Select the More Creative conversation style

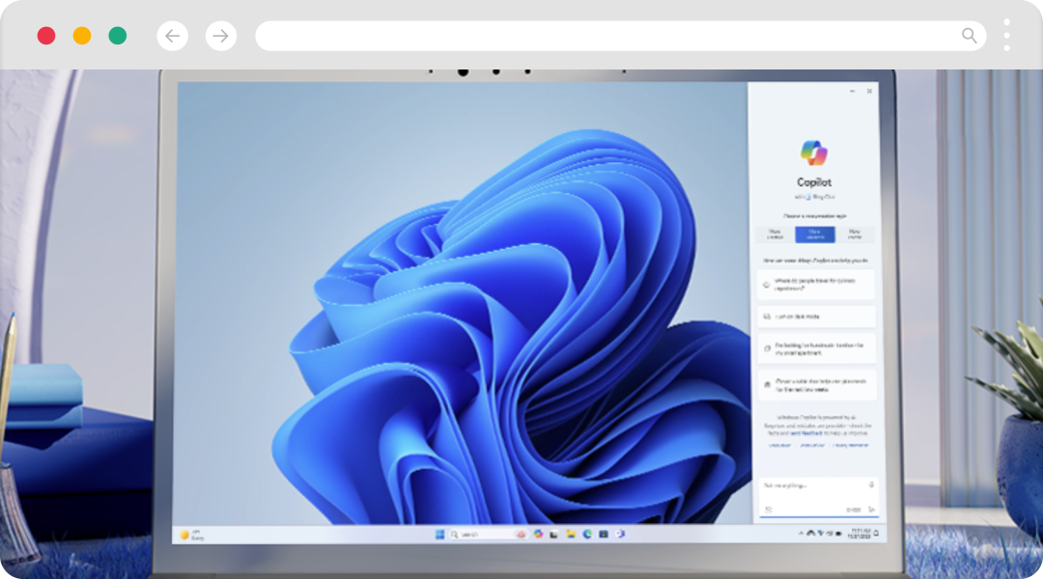[x=775, y=234]
